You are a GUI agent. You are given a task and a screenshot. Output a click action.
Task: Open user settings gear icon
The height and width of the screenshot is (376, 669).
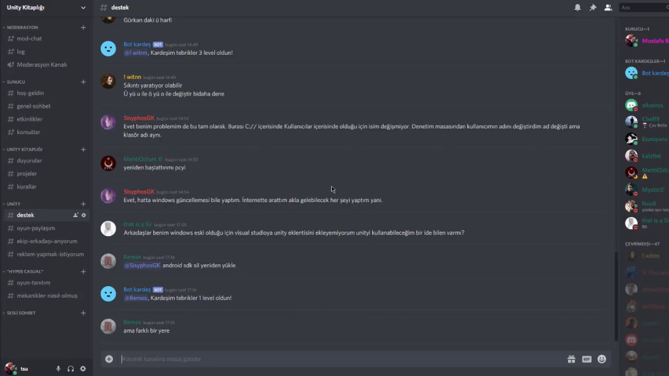(x=83, y=369)
